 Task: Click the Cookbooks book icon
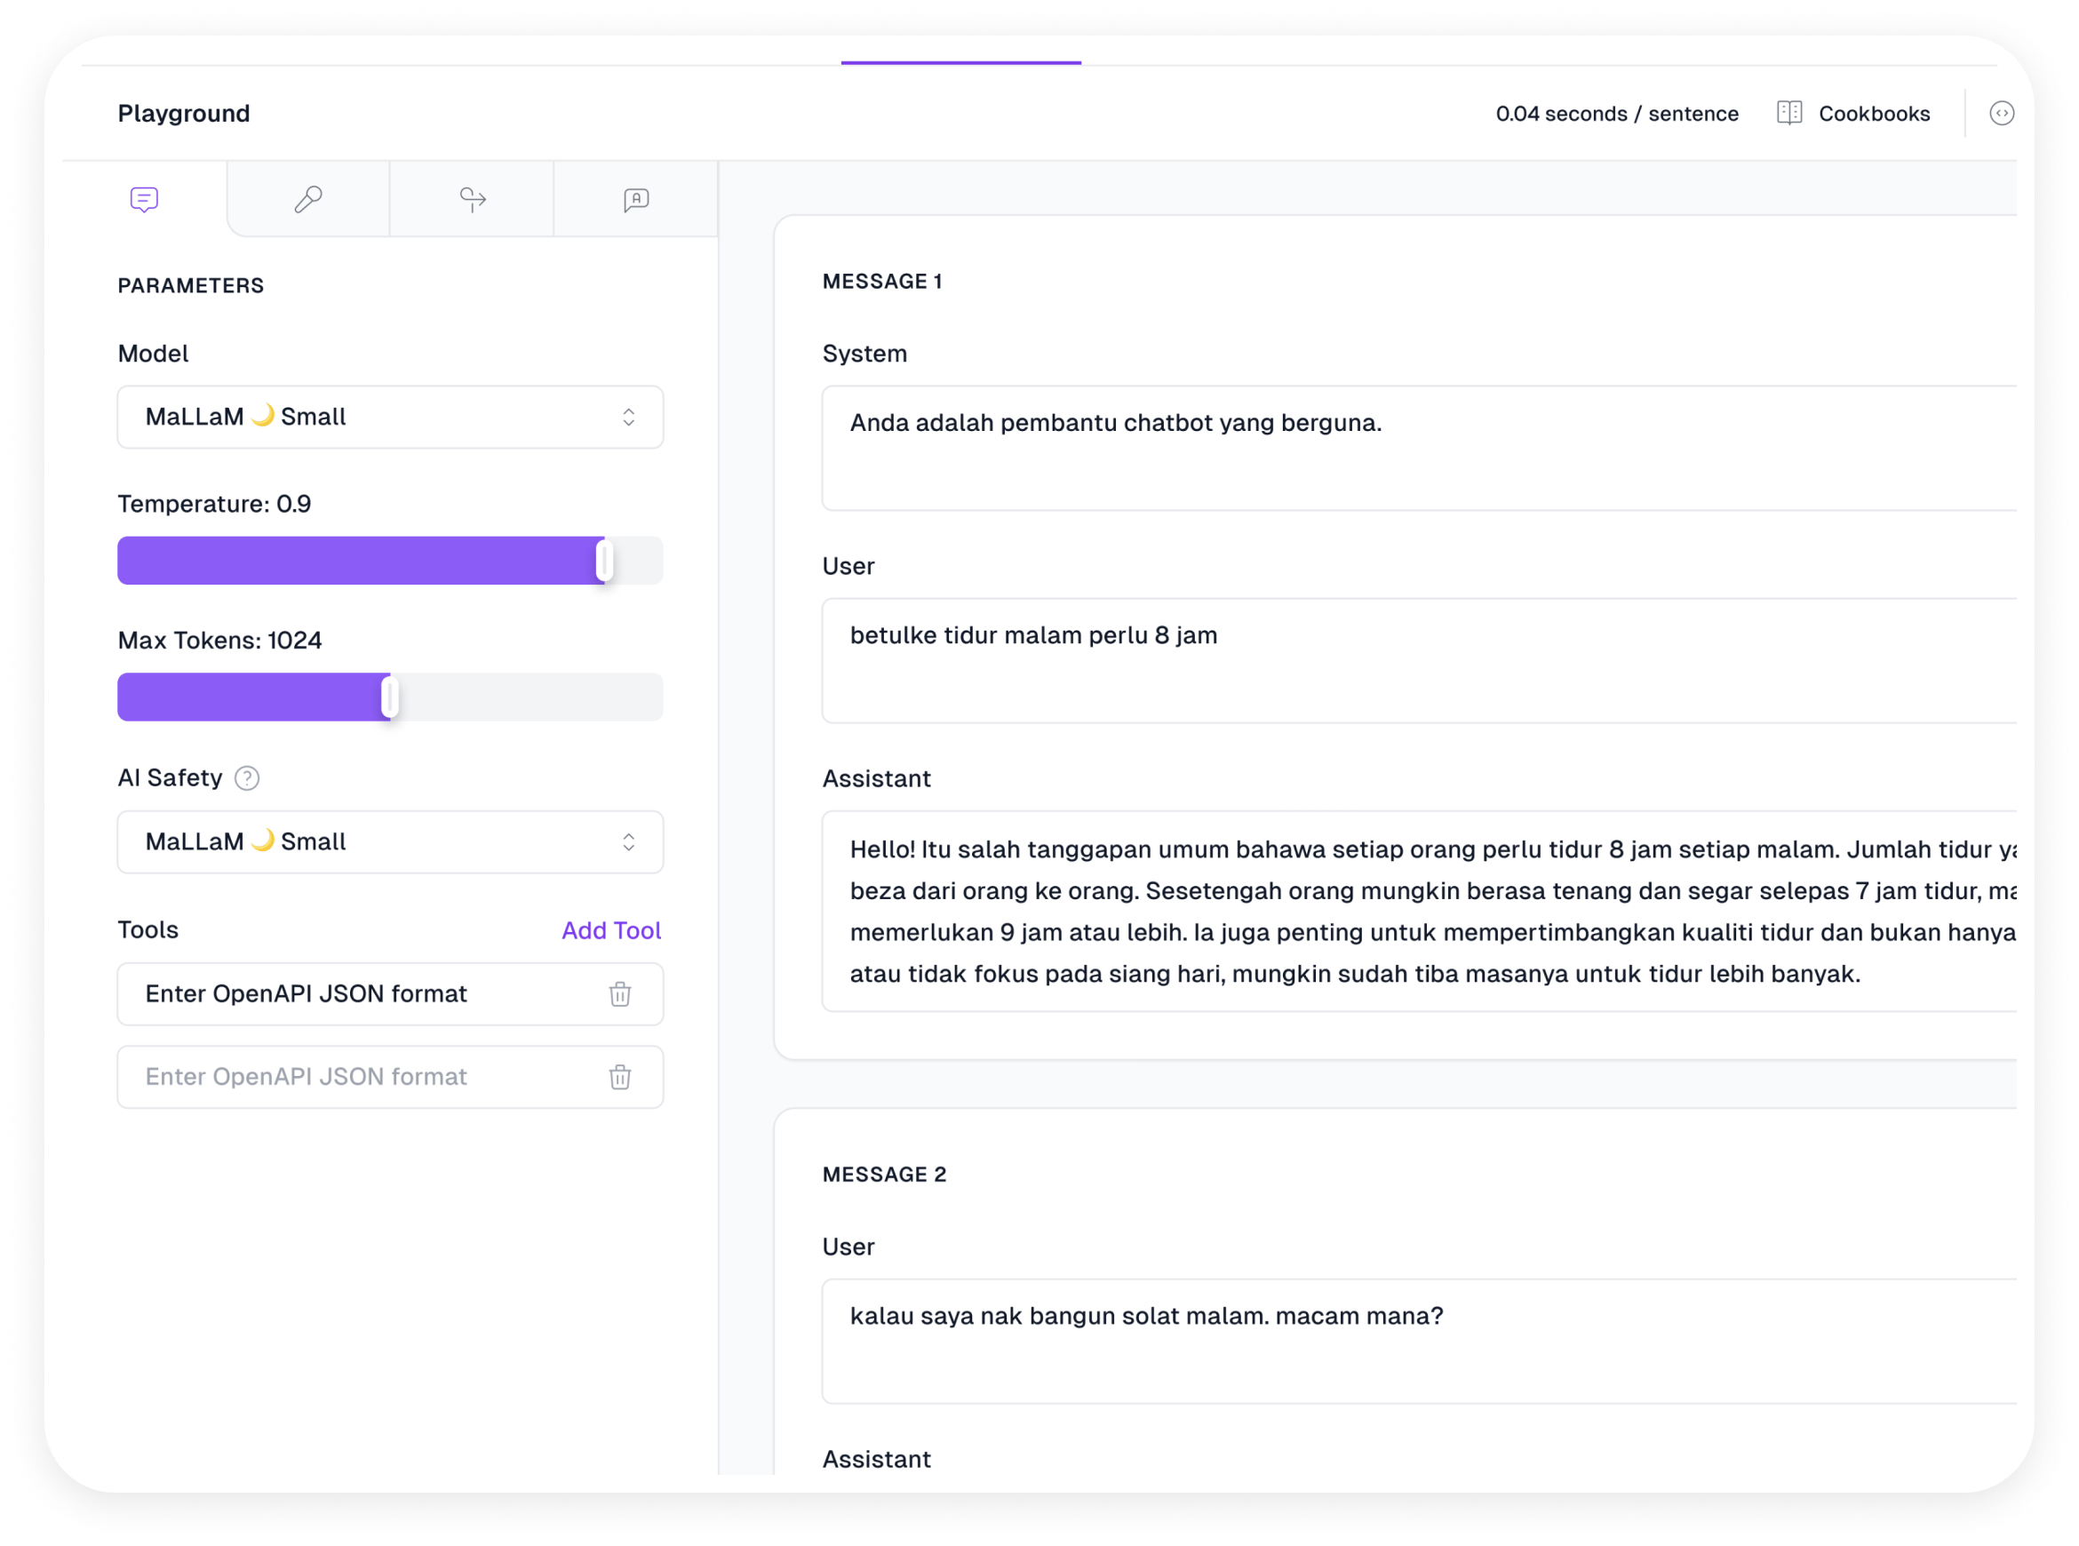coord(1789,113)
